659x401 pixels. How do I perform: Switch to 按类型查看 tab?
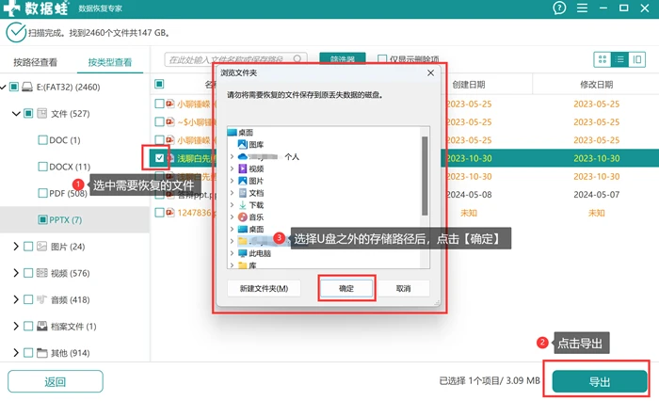pos(110,62)
